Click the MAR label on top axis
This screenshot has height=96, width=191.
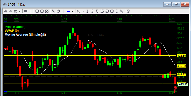pos(65,20)
